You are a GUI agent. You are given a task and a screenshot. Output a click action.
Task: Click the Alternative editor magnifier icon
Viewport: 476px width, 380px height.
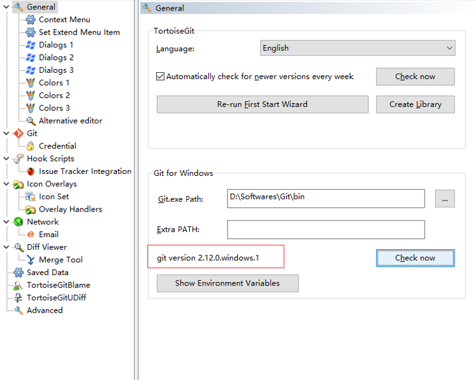(31, 121)
